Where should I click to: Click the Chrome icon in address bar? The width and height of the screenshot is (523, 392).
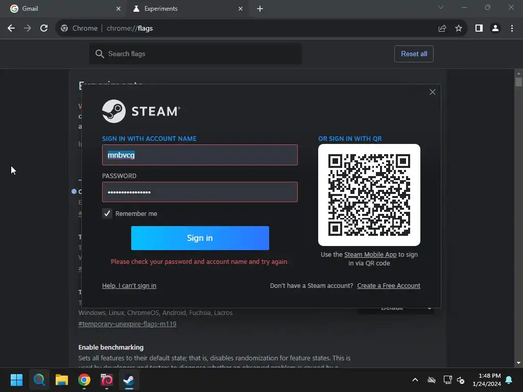point(64,29)
